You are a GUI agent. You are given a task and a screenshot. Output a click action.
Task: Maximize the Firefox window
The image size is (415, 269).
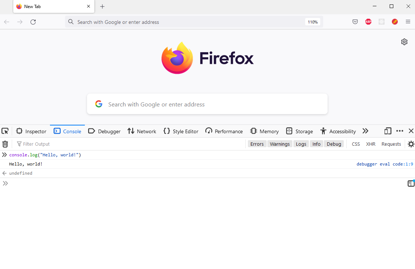click(x=391, y=6)
